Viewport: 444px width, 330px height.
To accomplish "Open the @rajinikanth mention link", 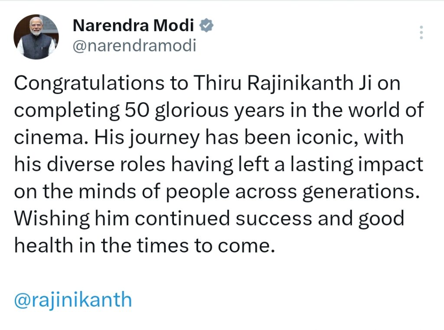I will (73, 299).
